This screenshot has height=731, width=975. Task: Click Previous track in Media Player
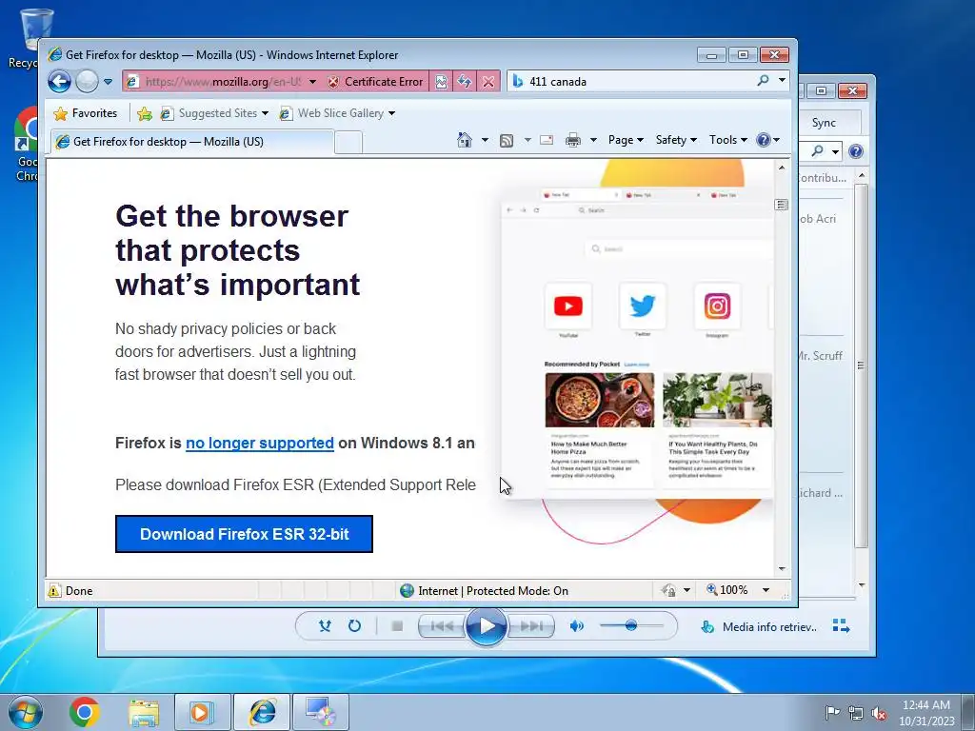point(442,626)
